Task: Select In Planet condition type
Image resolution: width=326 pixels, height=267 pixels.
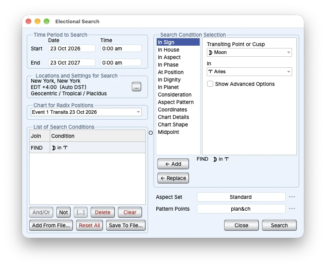Action: [x=178, y=87]
